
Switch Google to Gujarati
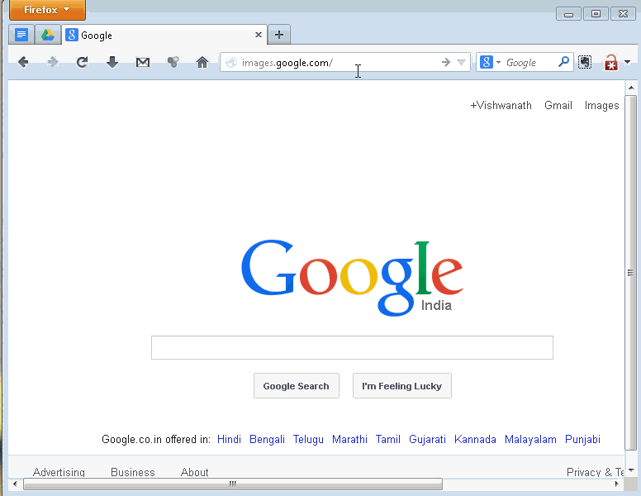pos(427,439)
